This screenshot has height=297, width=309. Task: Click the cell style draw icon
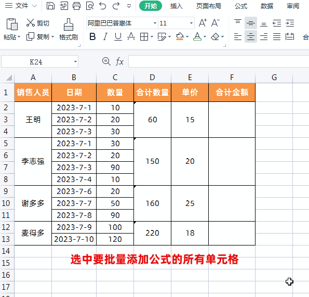tap(162, 37)
